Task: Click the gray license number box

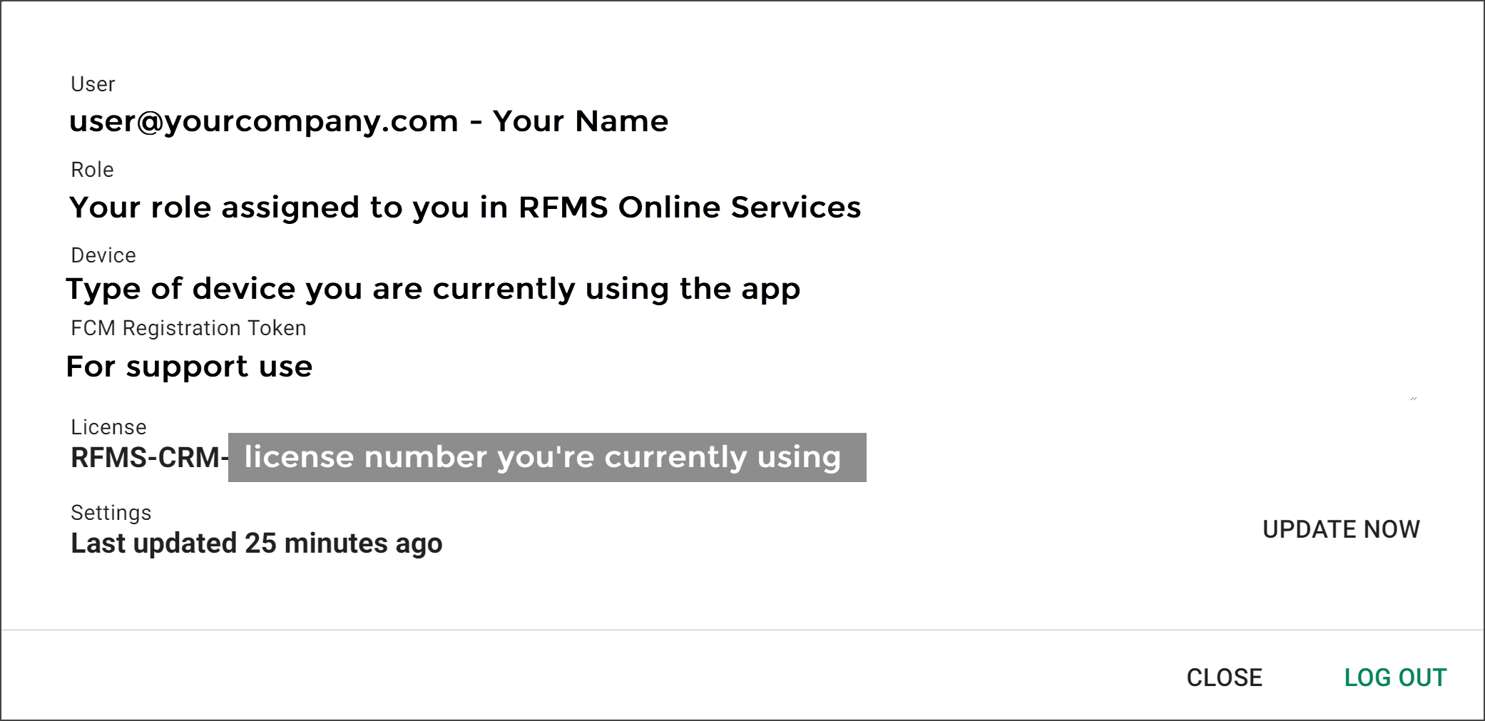Action: click(x=546, y=457)
